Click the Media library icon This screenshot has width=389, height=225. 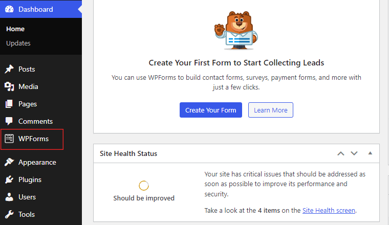coord(9,86)
